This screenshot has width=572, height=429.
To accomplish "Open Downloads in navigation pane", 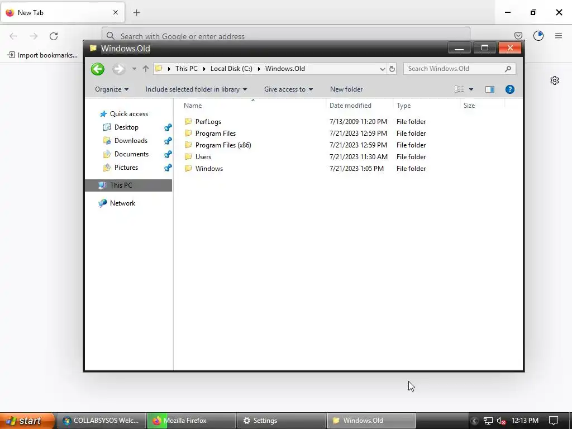I will point(126,141).
